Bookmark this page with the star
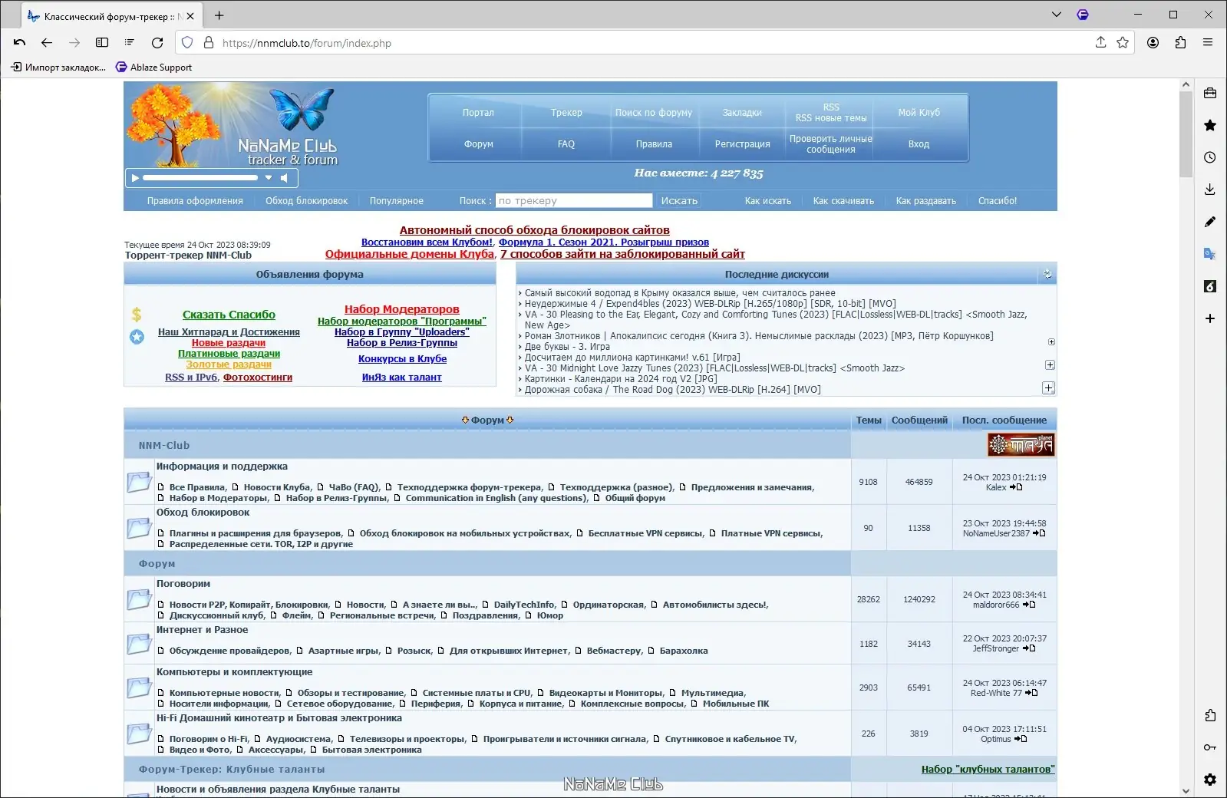1227x798 pixels. tap(1123, 43)
